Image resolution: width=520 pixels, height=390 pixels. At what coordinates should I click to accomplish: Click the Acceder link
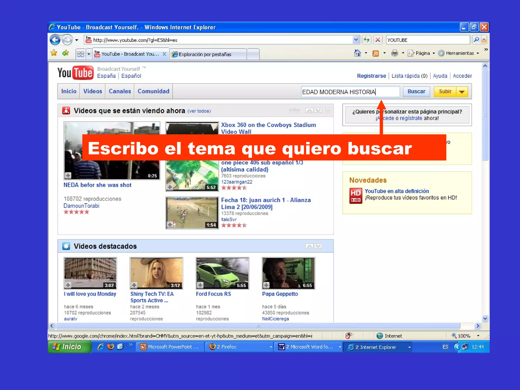(462, 76)
